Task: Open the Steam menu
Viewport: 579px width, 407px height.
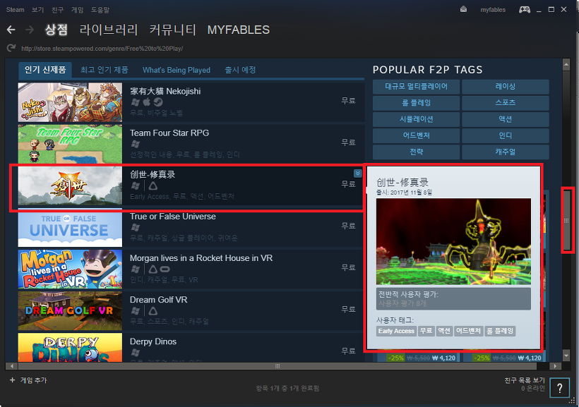Action: 15,10
